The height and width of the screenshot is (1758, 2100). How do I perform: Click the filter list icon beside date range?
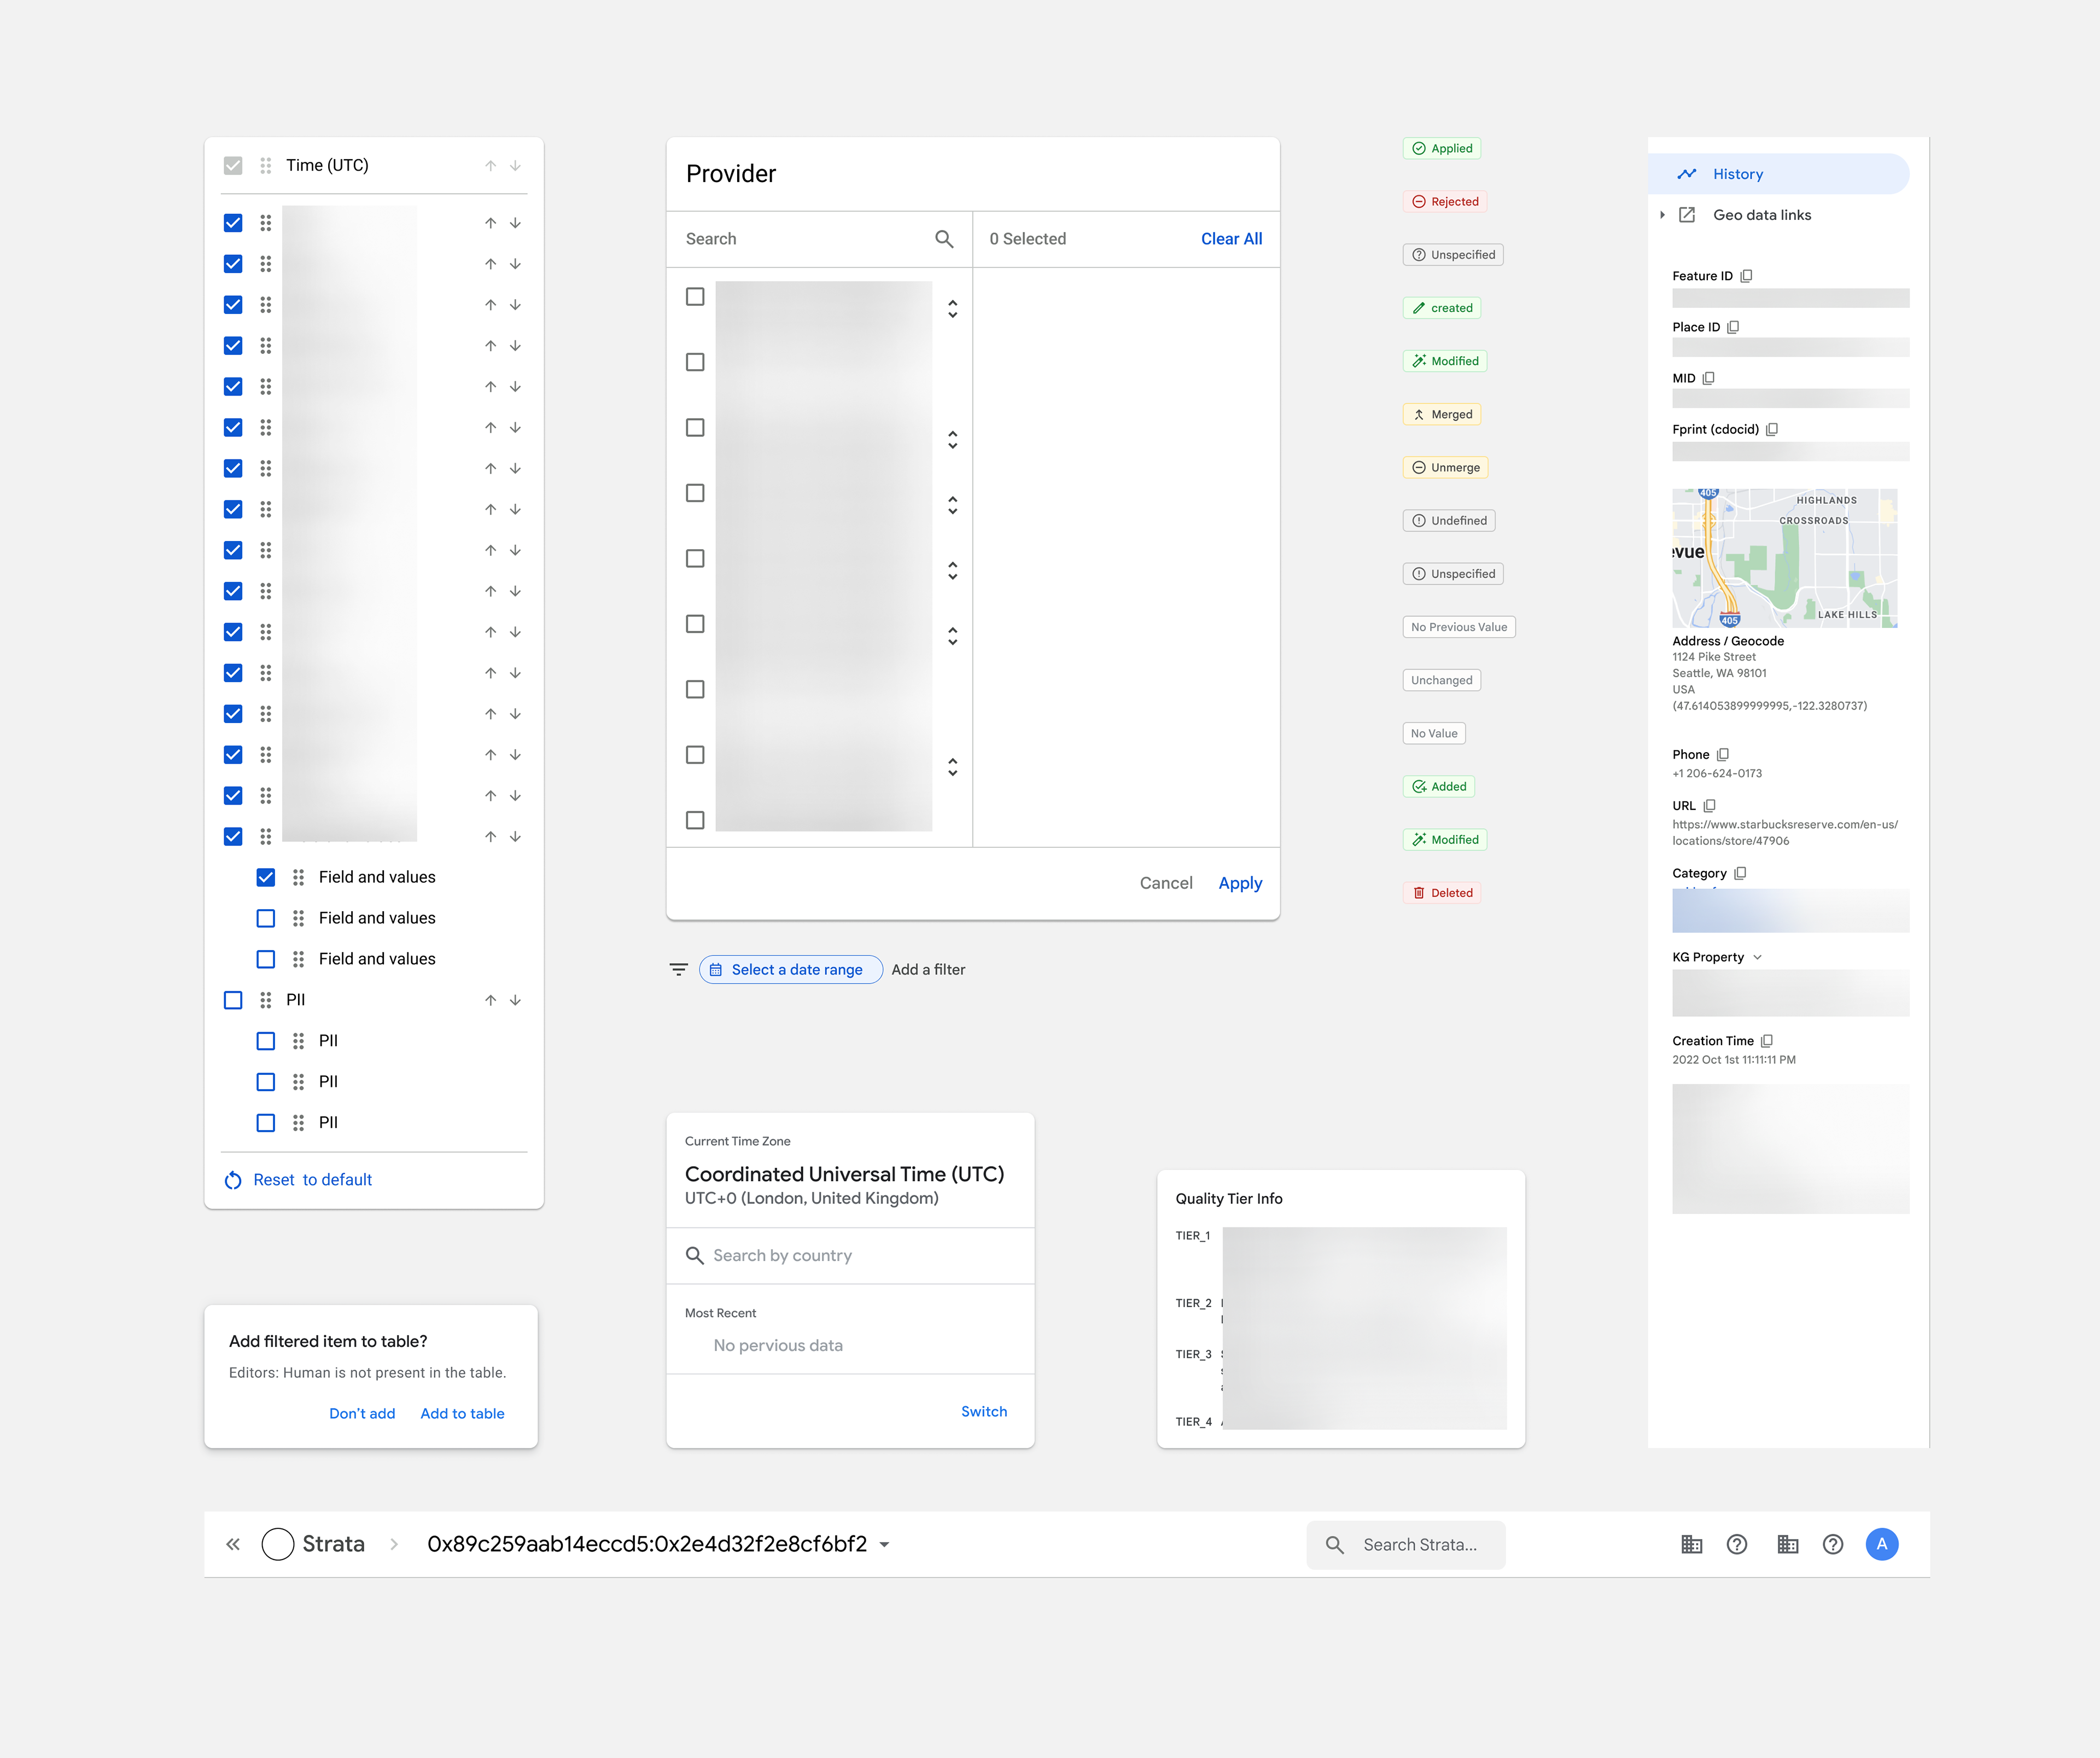[x=679, y=969]
